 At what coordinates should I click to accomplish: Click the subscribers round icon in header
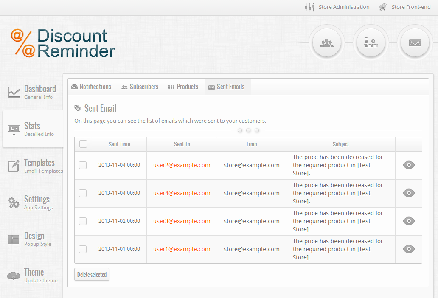(326, 42)
